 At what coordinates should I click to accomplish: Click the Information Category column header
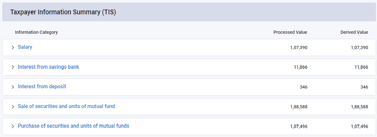36,32
